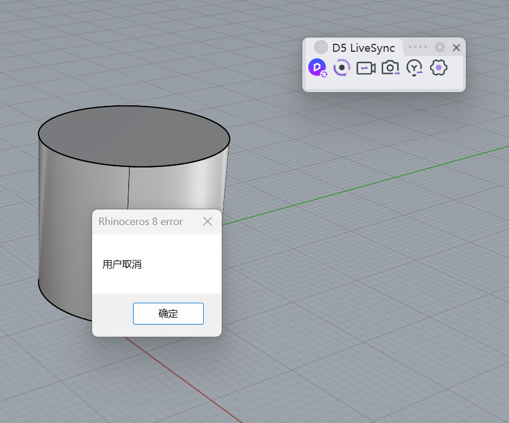Open toolbar options with the gray gear
Image resolution: width=509 pixels, height=423 pixels.
(x=440, y=48)
